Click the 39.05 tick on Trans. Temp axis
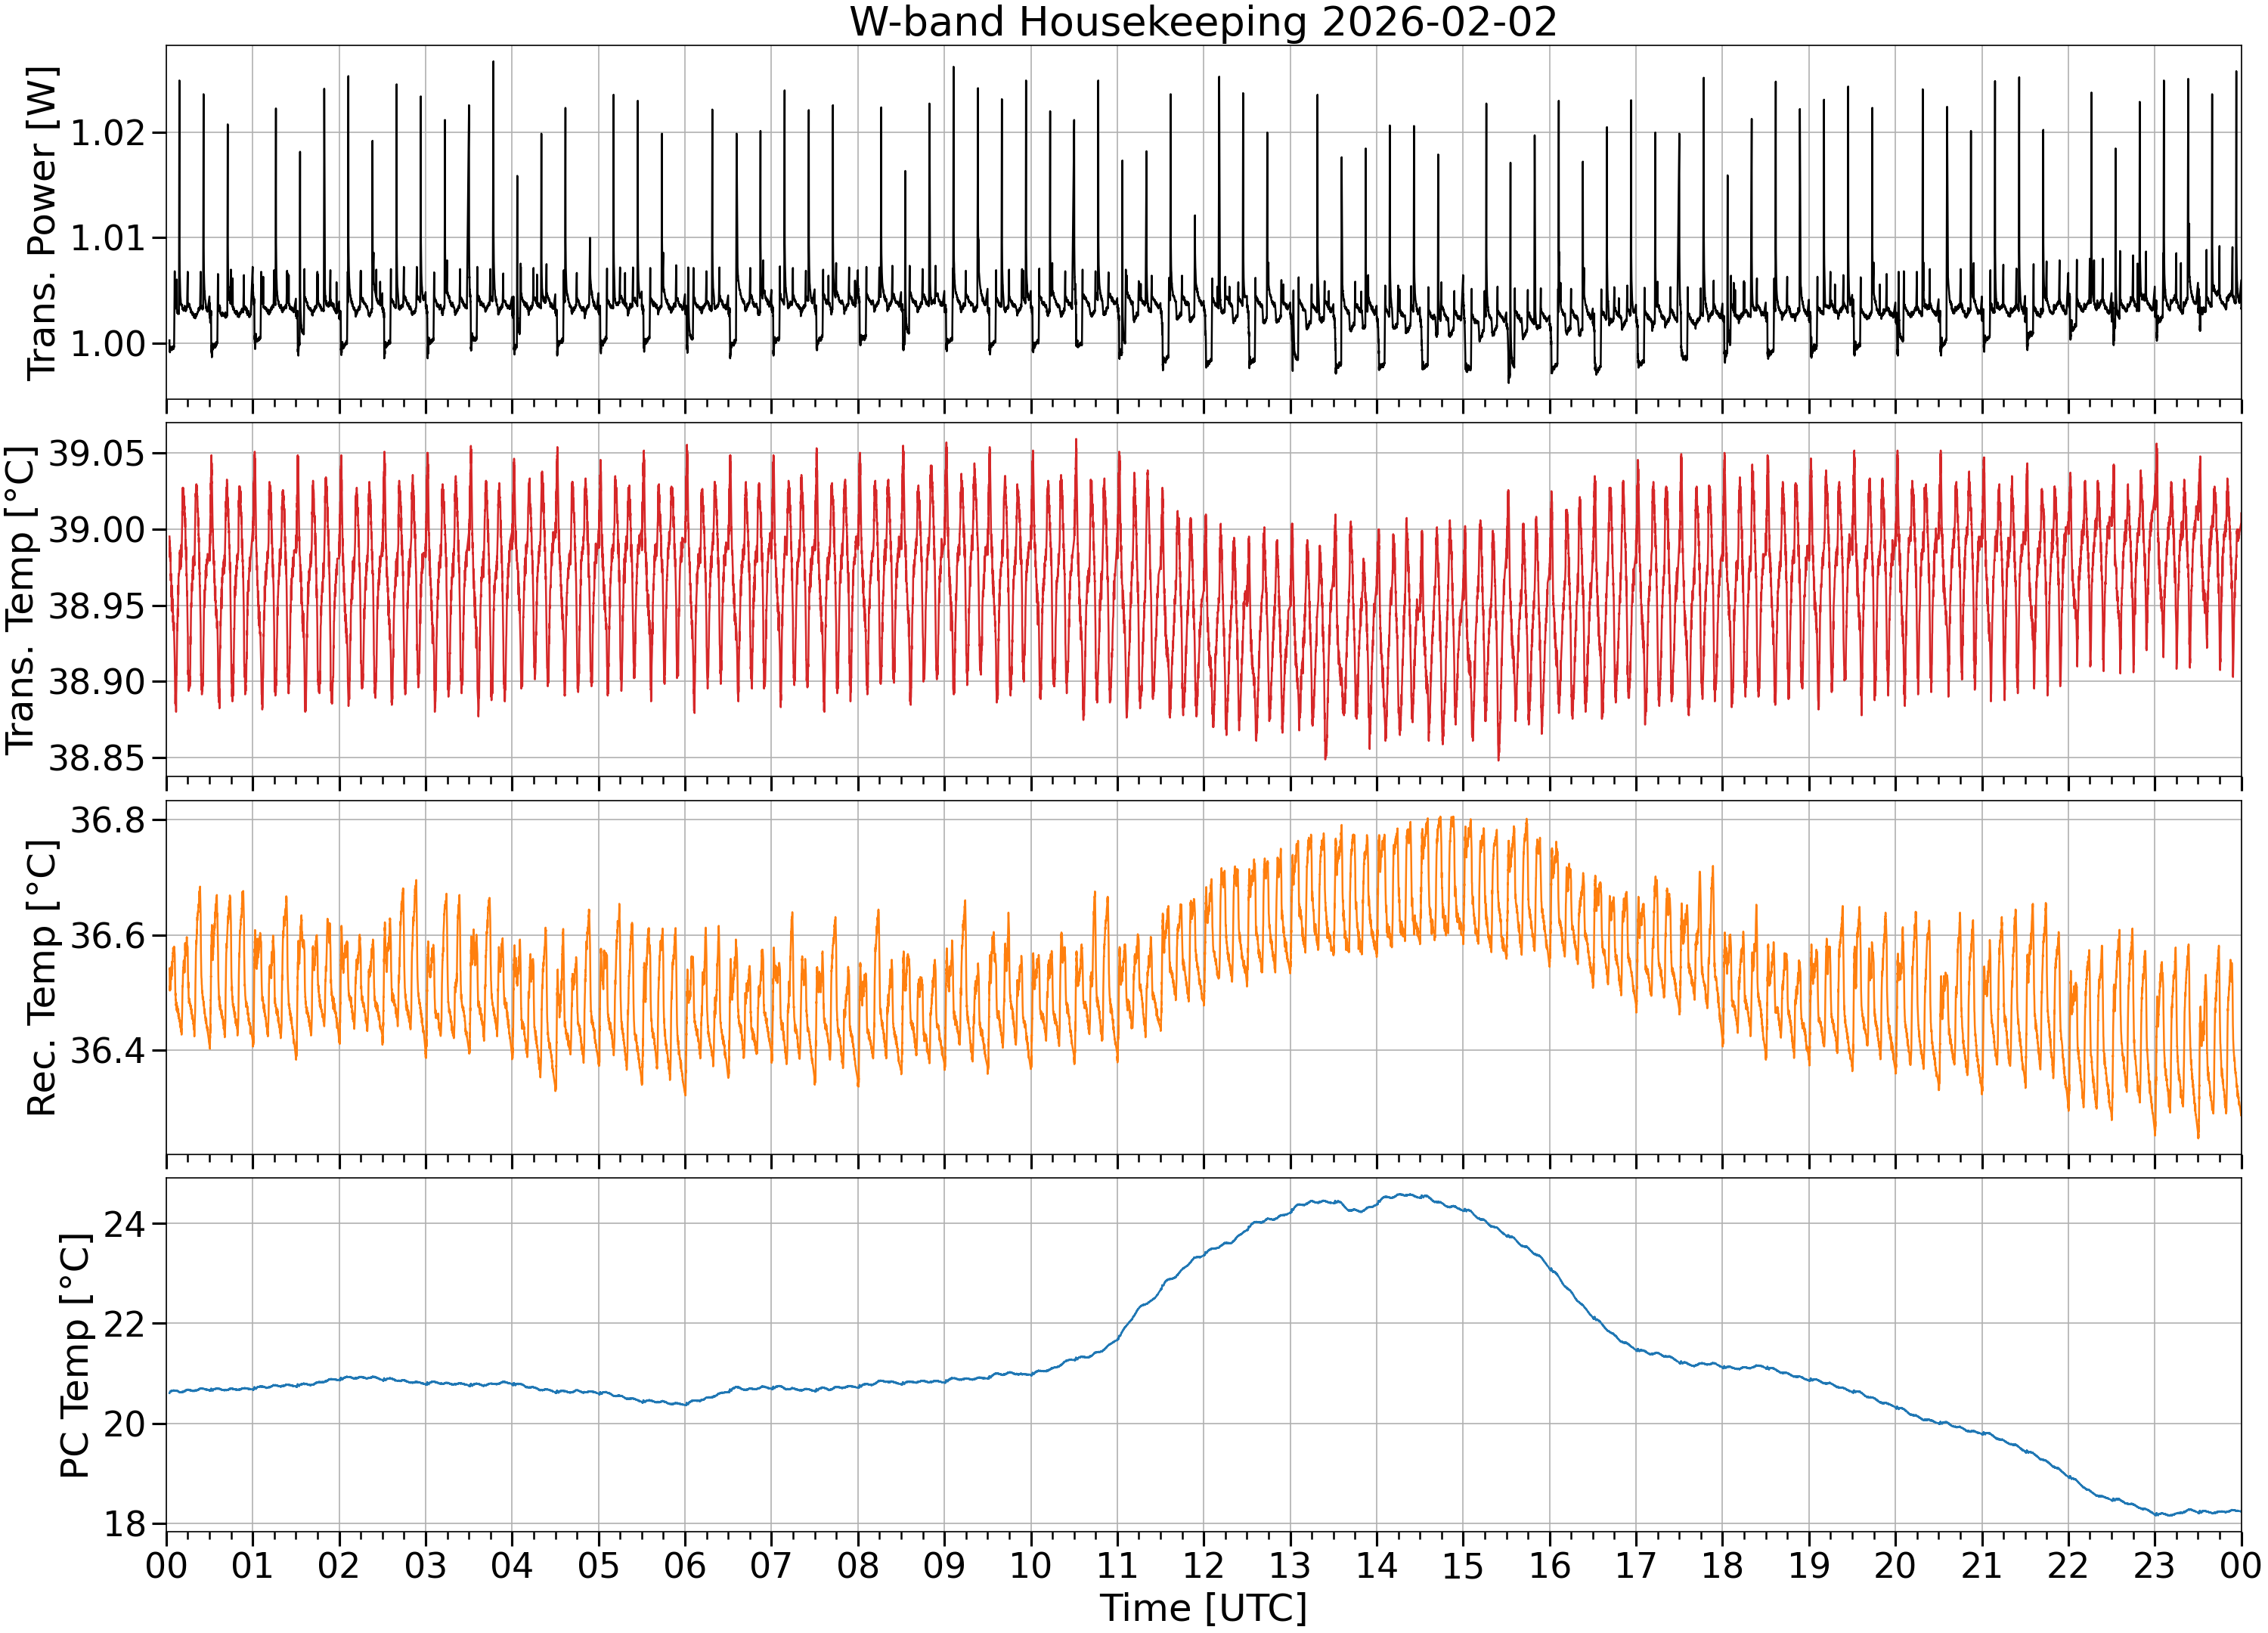The image size is (2268, 1633). tap(96, 454)
